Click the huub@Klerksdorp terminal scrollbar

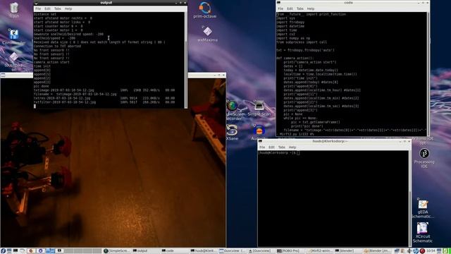pos(410,198)
